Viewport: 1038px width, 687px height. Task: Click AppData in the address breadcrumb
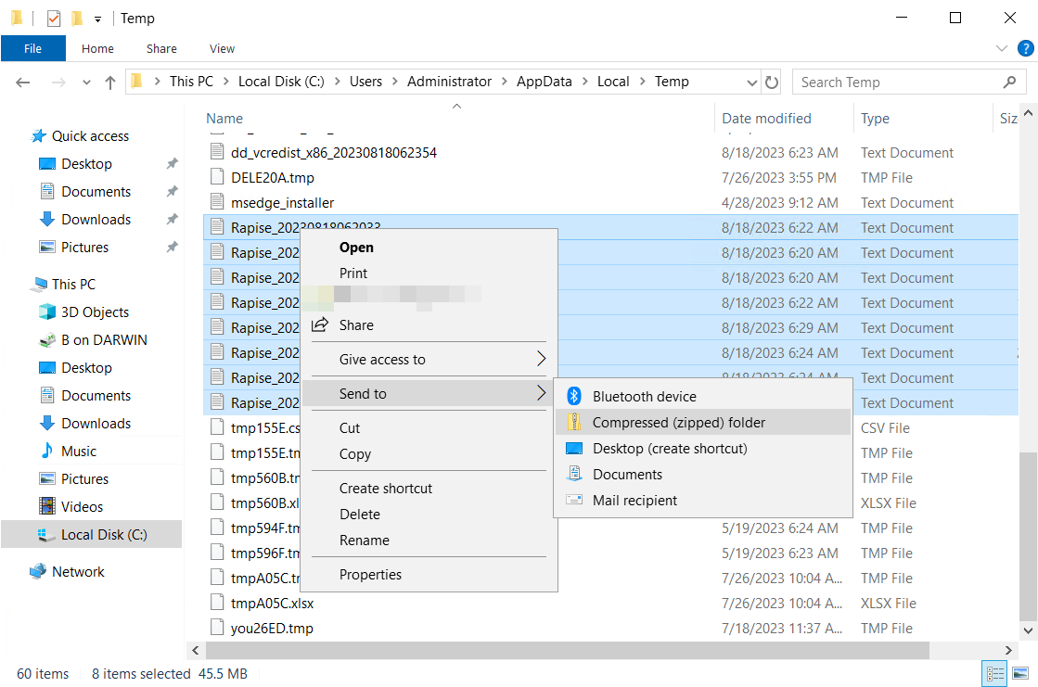545,82
